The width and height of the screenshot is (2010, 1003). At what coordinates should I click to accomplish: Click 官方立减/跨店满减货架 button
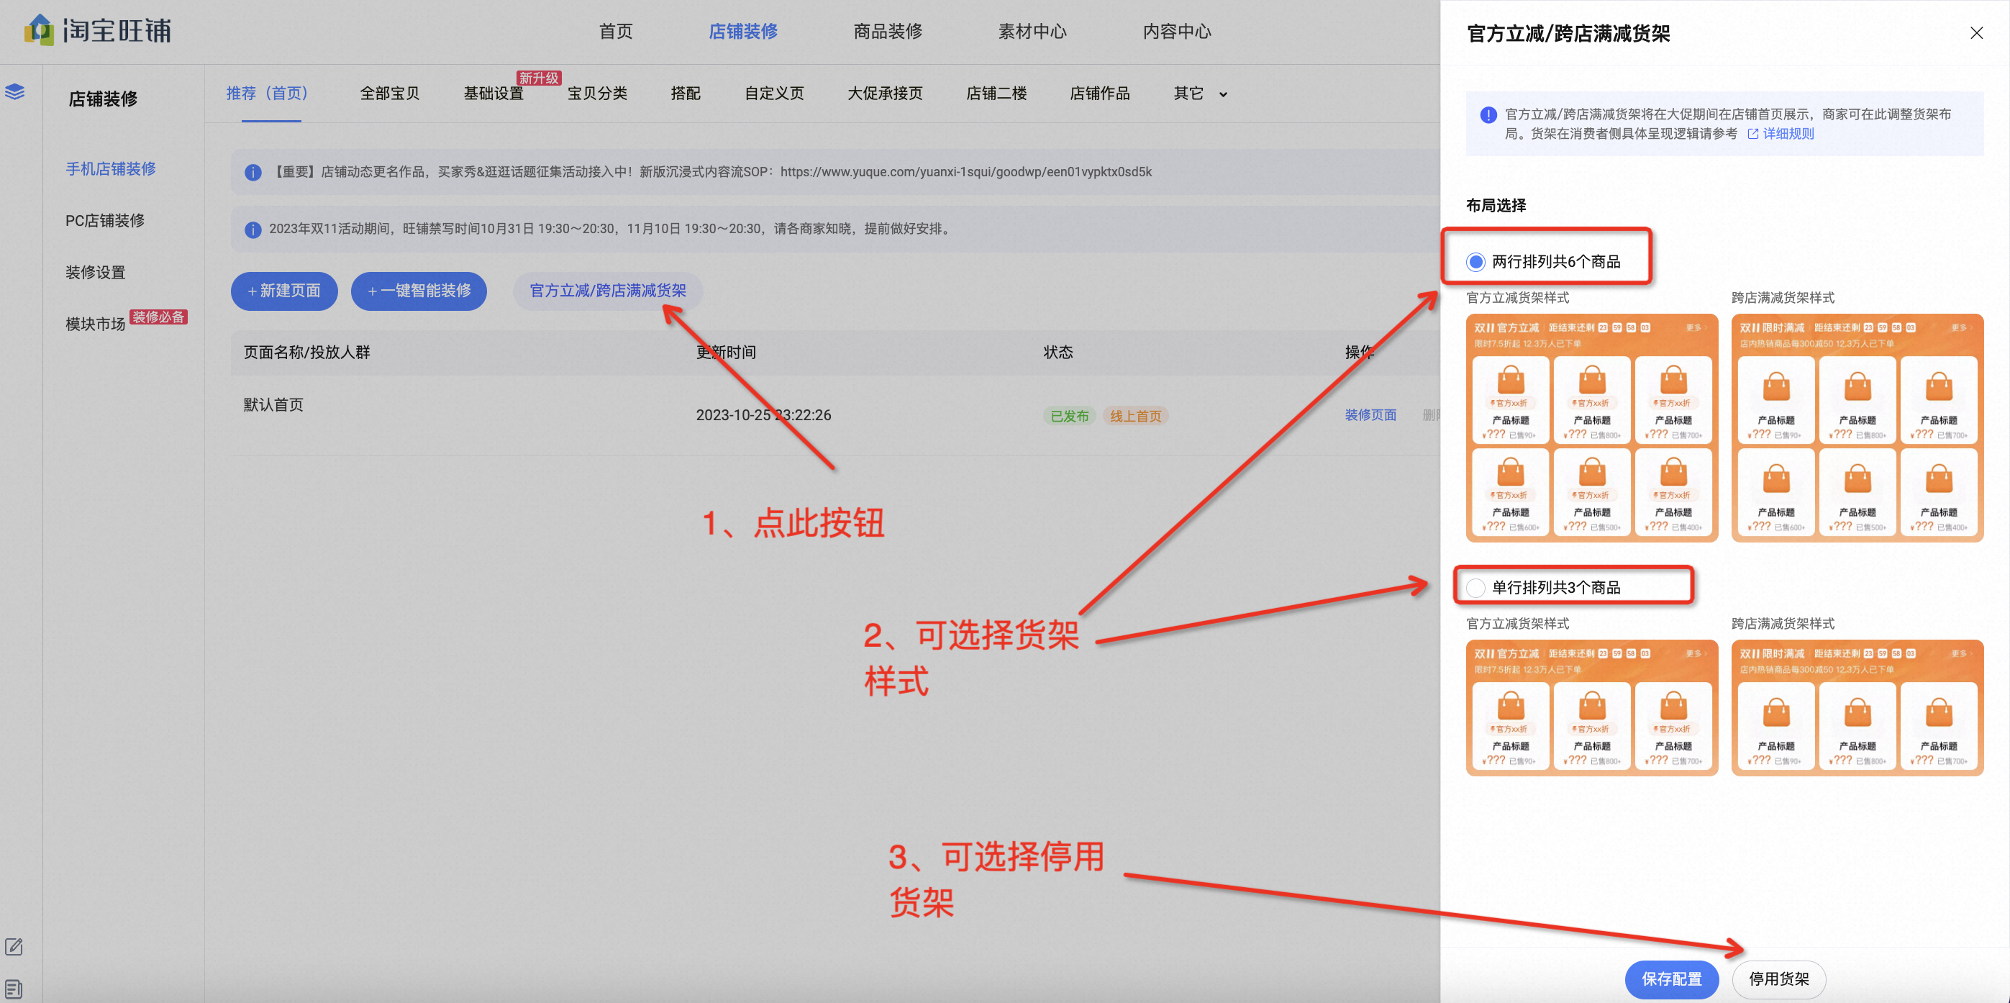click(x=608, y=291)
